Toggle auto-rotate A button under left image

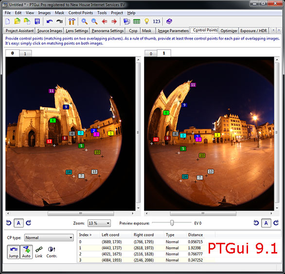point(18,223)
